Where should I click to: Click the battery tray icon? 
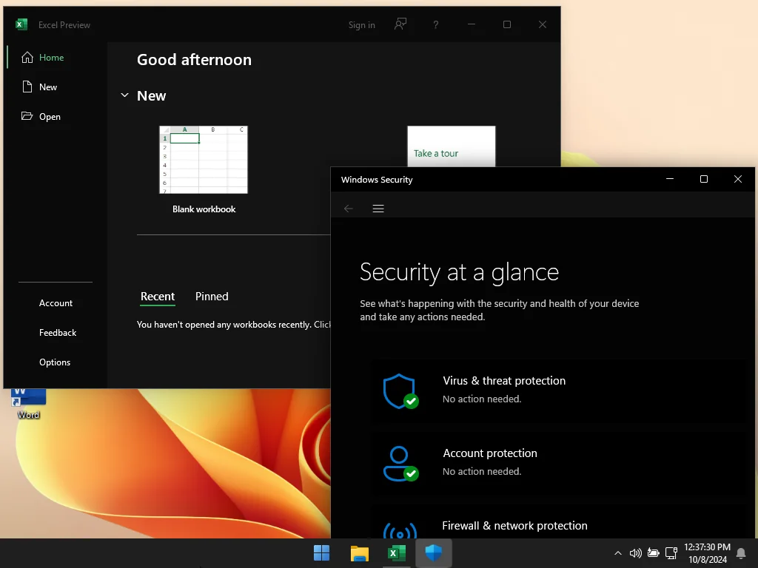(653, 553)
